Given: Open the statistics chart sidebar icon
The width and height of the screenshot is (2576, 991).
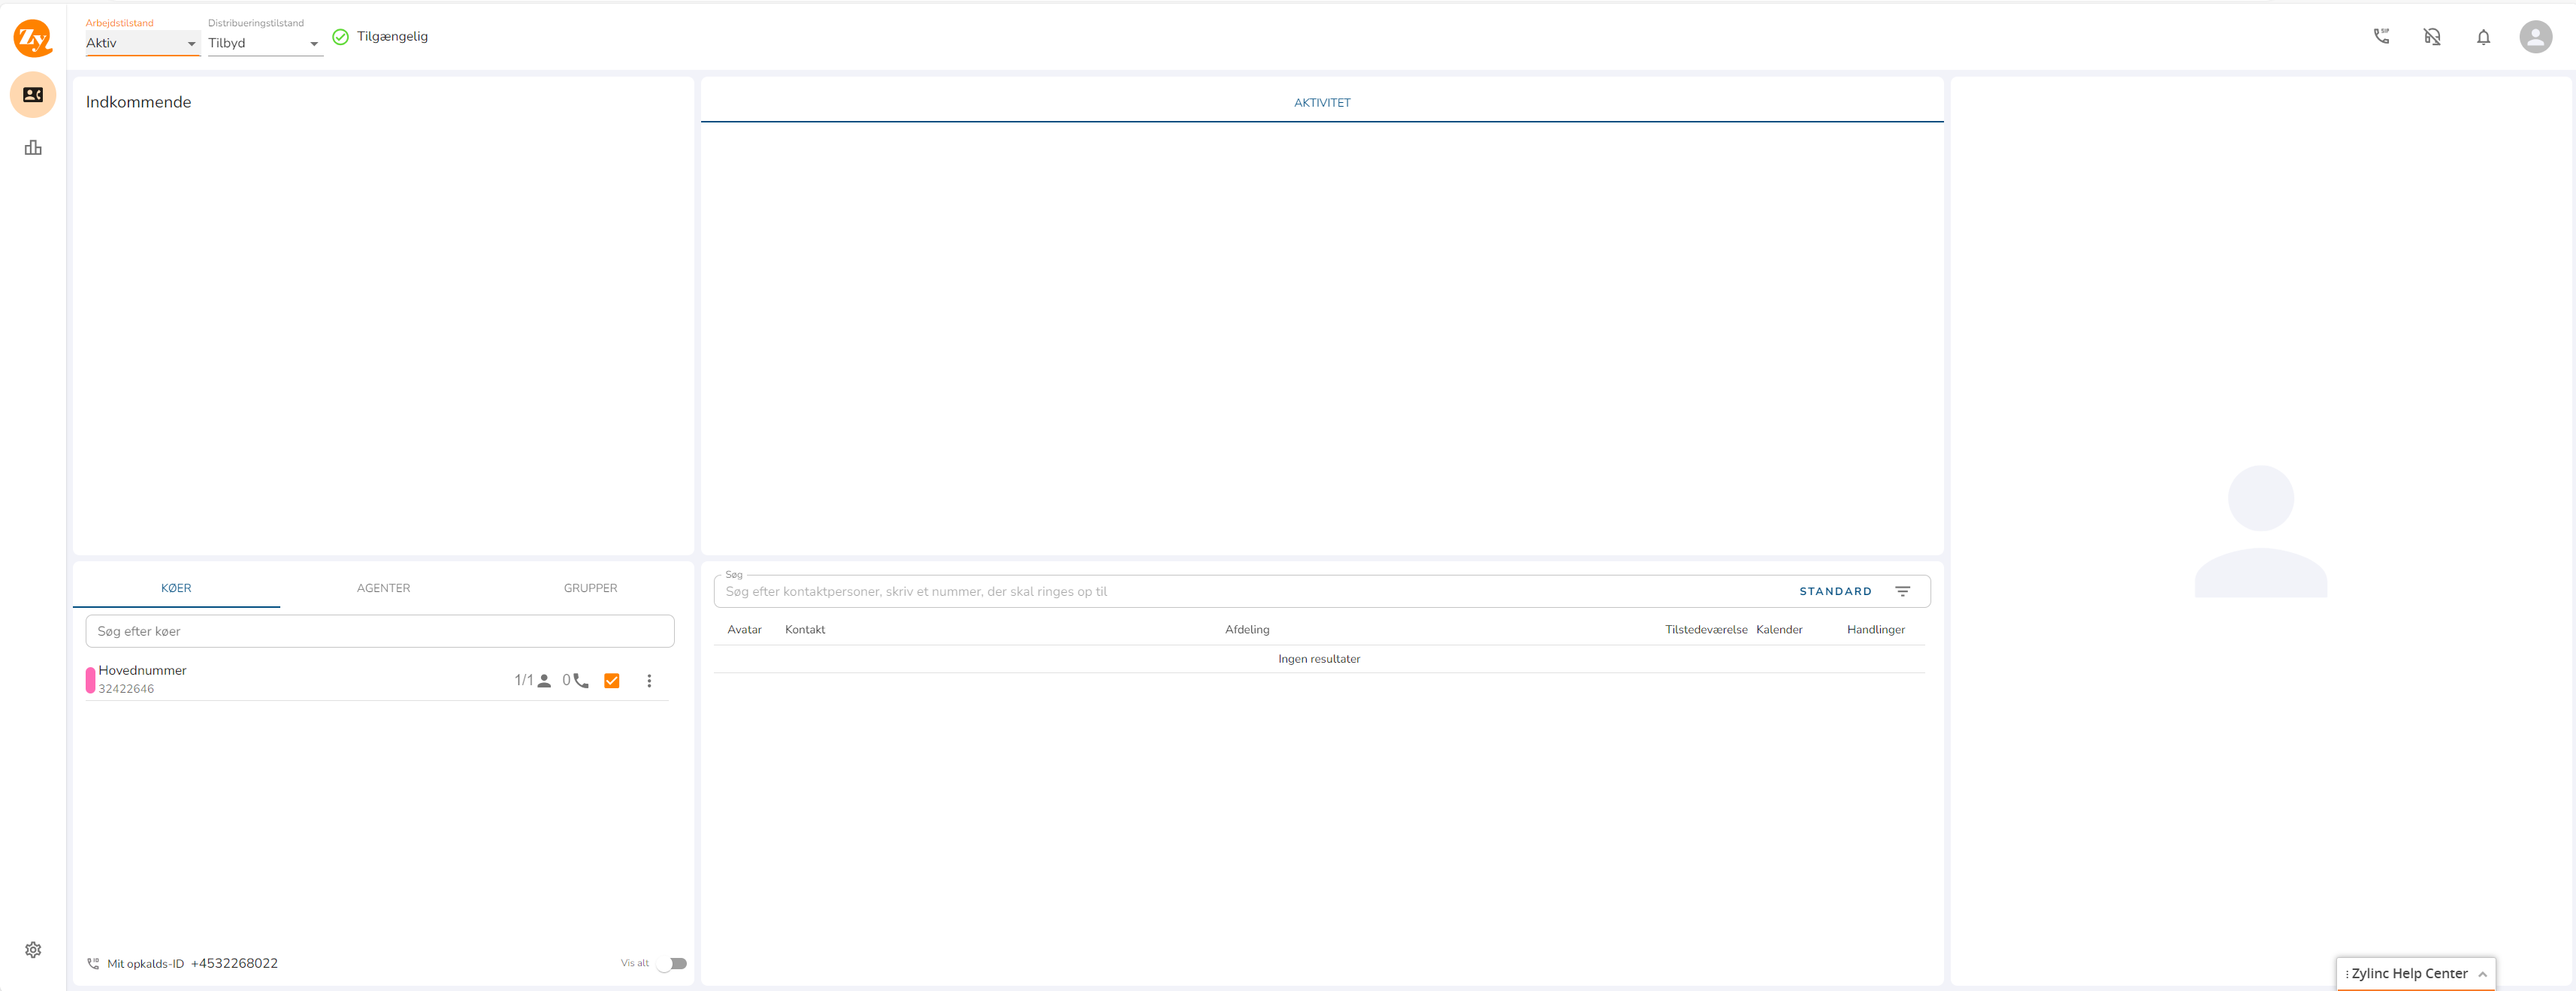Looking at the screenshot, I should click(33, 148).
